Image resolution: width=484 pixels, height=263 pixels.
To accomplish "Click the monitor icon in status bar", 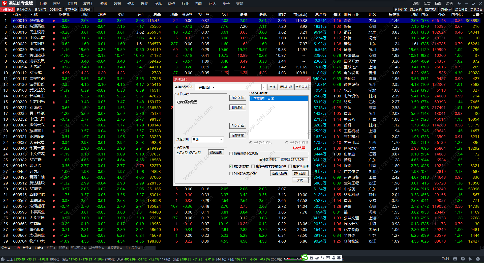I will (x=463, y=259).
